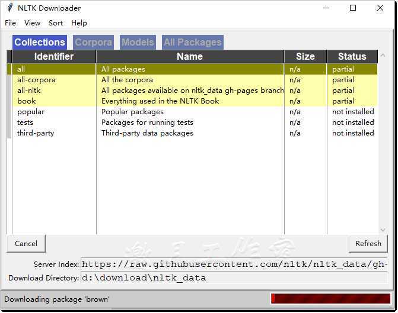Open the Sort menu
398x313 pixels.
tap(56, 23)
